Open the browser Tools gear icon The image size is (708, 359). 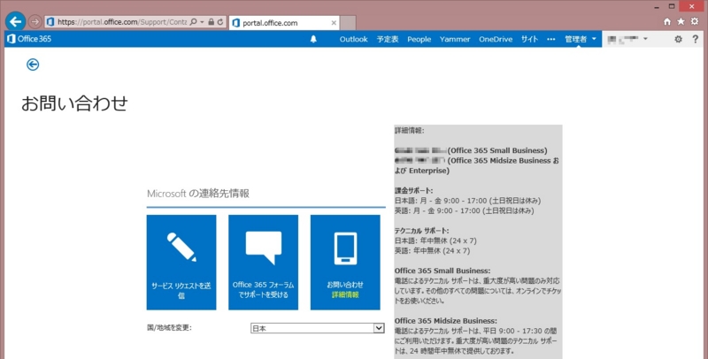click(x=695, y=21)
